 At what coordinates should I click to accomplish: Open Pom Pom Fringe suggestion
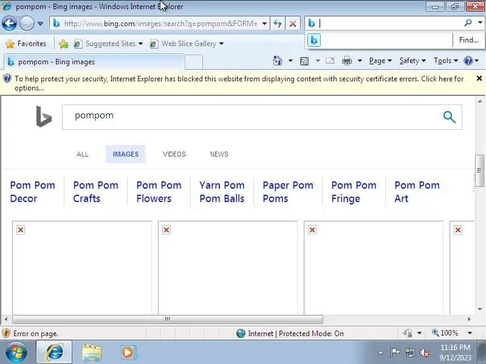[354, 192]
